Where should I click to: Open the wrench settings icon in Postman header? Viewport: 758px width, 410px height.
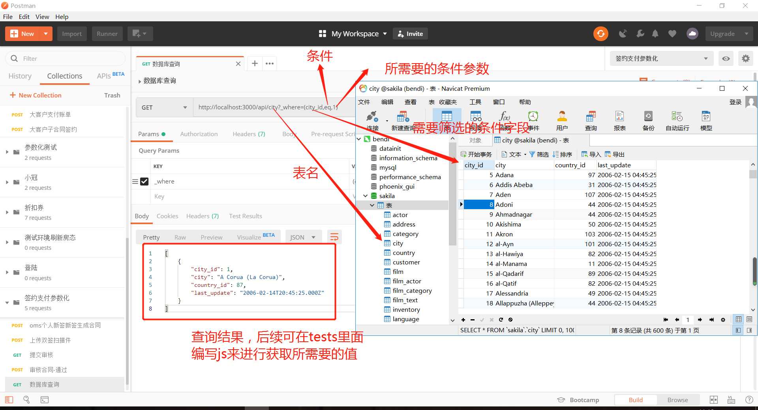click(x=640, y=34)
